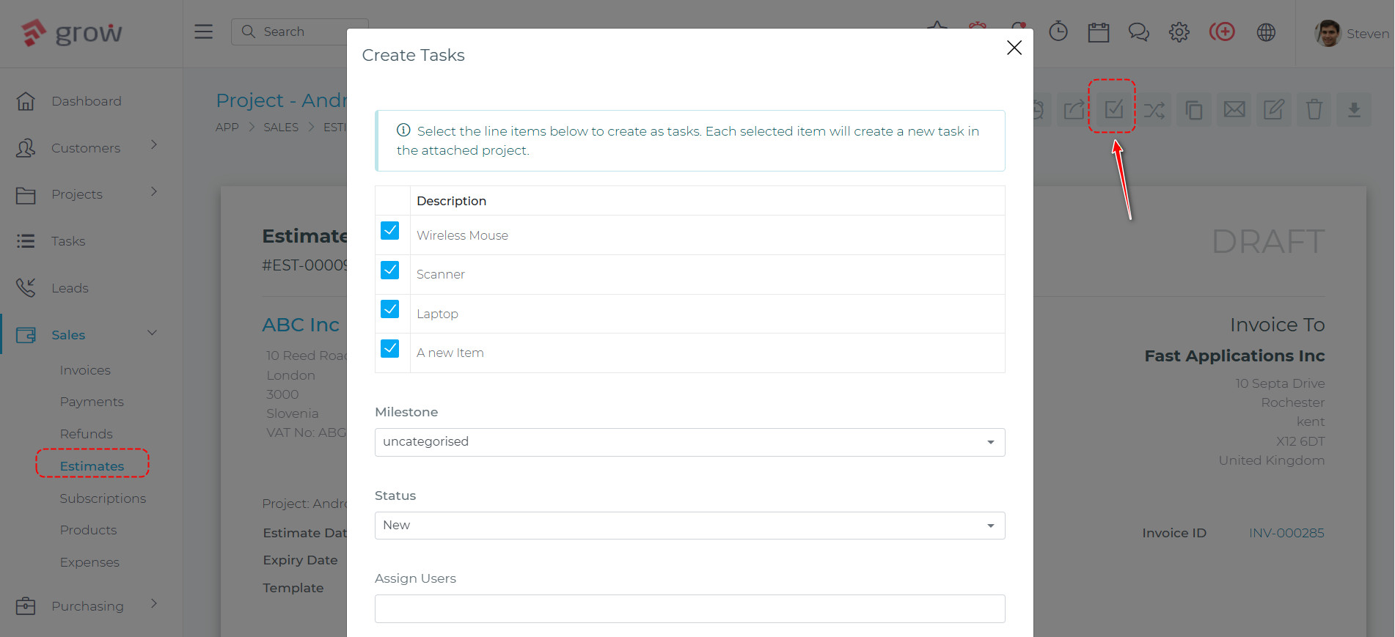Close the Create Tasks dialog
The width and height of the screenshot is (1395, 637).
coord(1014,48)
